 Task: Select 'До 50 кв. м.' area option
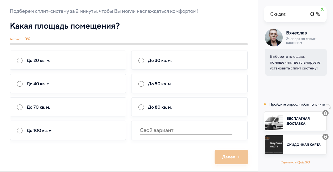[141, 84]
